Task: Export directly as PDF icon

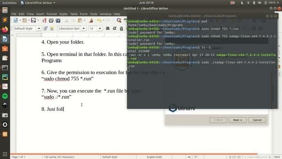Action: [x=44, y=20]
